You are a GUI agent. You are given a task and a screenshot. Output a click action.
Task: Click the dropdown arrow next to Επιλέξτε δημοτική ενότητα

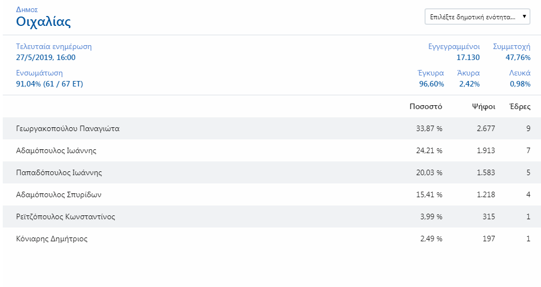pyautogui.click(x=524, y=17)
